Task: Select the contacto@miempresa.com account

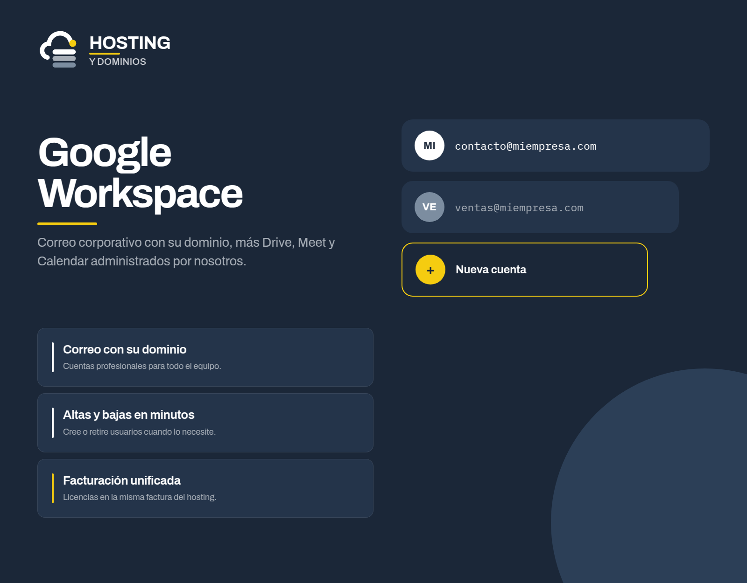Action: 556,146
